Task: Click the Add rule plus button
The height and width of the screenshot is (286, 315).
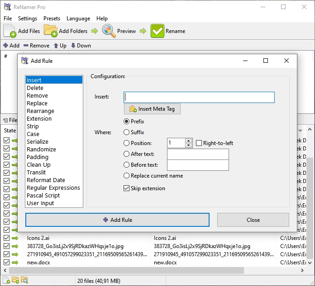Action: point(11,46)
